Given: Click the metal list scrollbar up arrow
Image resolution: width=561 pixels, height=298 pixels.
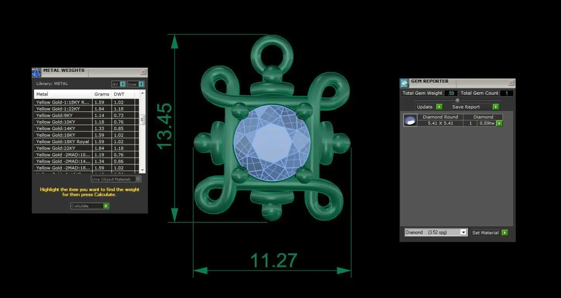Looking at the screenshot, I should coord(143,93).
